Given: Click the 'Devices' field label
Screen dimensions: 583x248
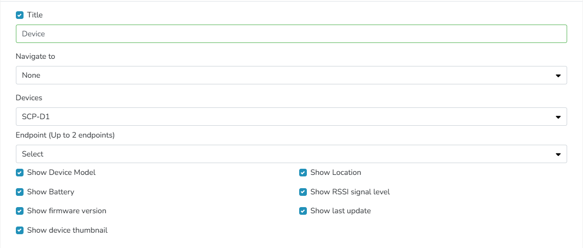Looking at the screenshot, I should [x=29, y=98].
